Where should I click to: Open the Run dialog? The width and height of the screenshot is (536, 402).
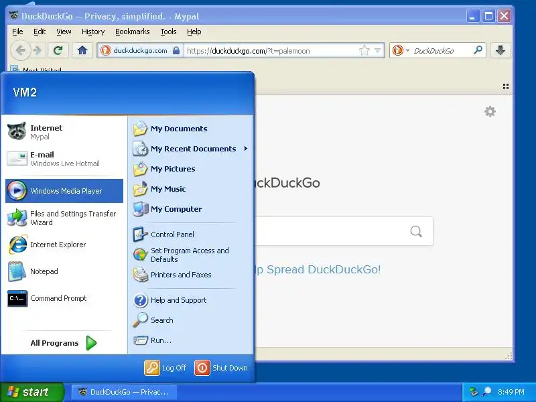(x=191, y=340)
